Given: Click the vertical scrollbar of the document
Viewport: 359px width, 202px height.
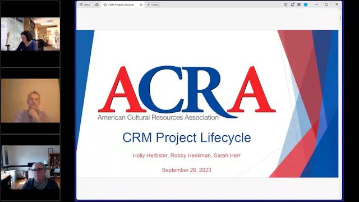Looking at the screenshot, I should pyautogui.click(x=340, y=18).
